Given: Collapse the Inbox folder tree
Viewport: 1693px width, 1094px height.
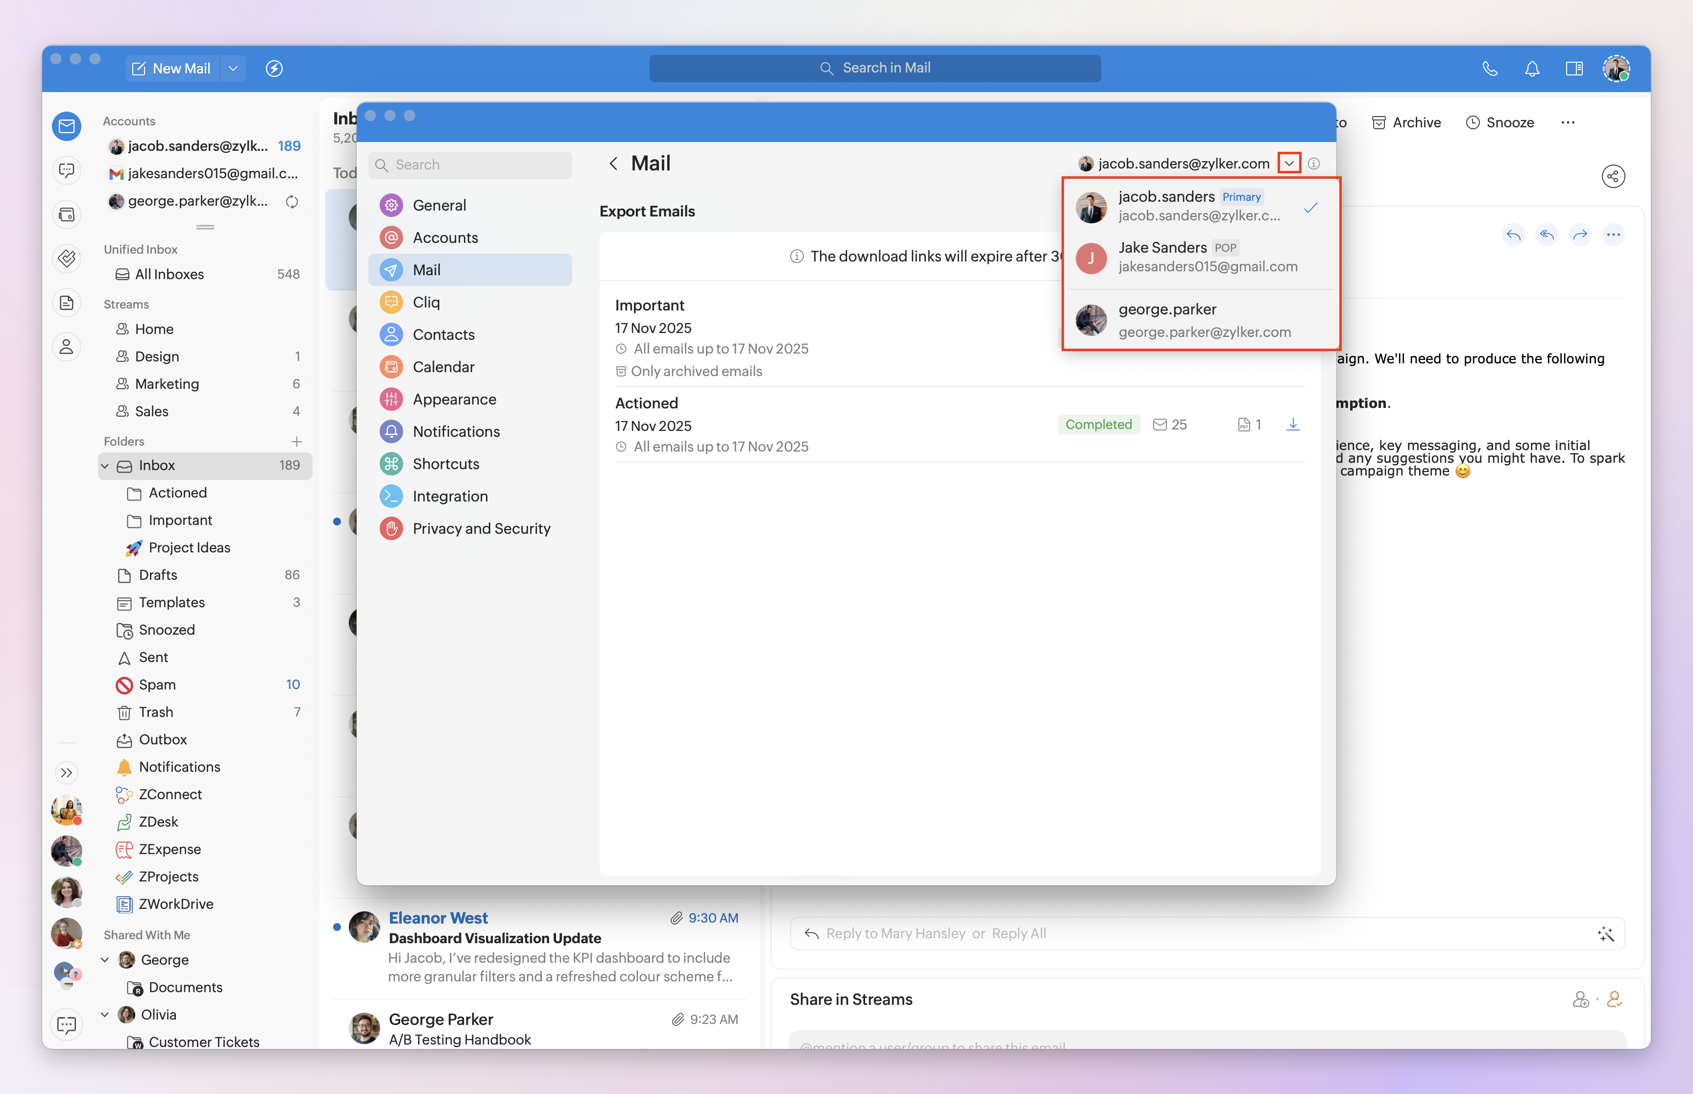Looking at the screenshot, I should coord(105,465).
